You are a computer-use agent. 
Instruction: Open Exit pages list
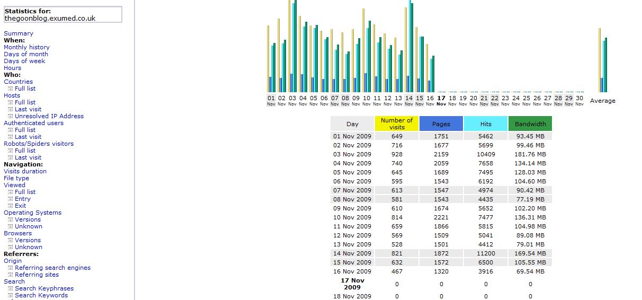click(x=20, y=206)
